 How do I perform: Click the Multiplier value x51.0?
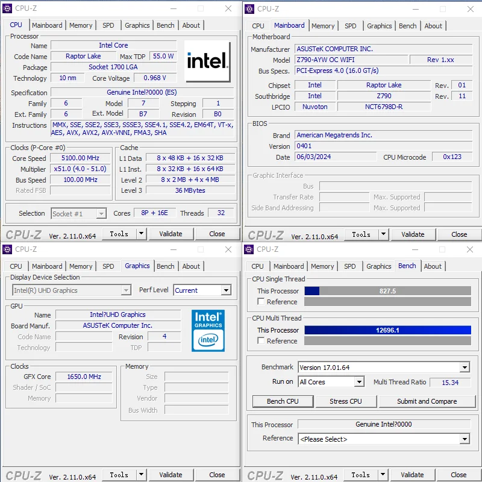click(80, 169)
